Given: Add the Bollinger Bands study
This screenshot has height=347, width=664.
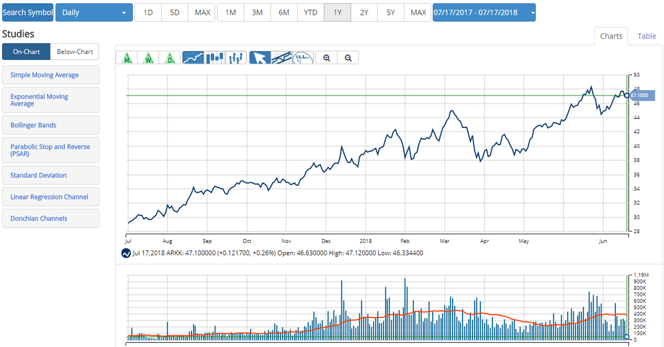Looking at the screenshot, I should 50,125.
